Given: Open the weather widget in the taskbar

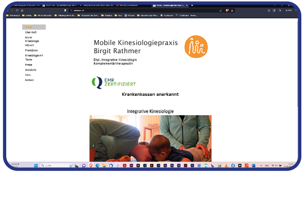Looking at the screenshot, I should tap(15, 165).
